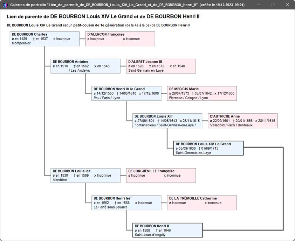The height and width of the screenshot is (241, 295).
Task: Click the D'ALBRET Jeanne III card
Action: point(161,66)
